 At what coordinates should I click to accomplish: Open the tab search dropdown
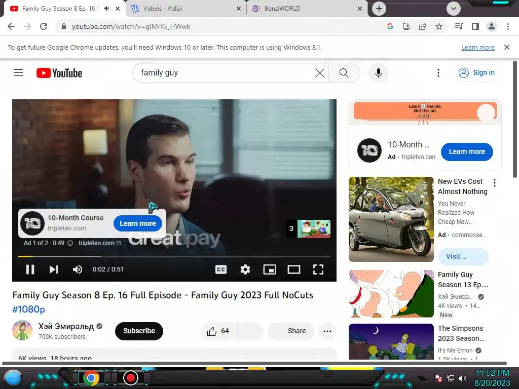pyautogui.click(x=454, y=9)
